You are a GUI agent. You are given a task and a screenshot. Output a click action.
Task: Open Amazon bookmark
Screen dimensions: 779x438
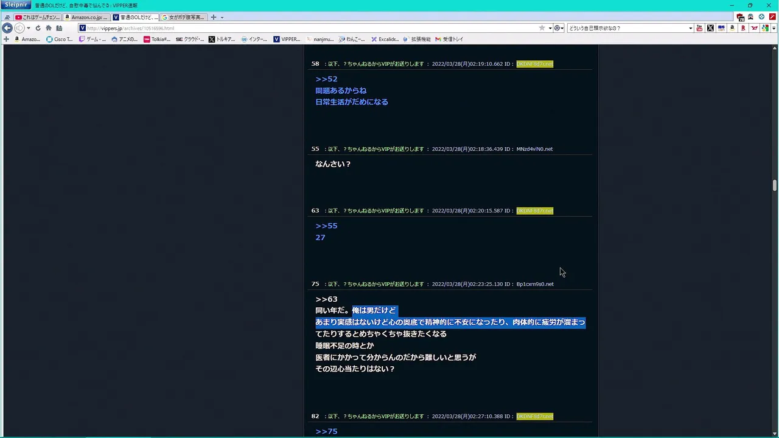[26, 39]
